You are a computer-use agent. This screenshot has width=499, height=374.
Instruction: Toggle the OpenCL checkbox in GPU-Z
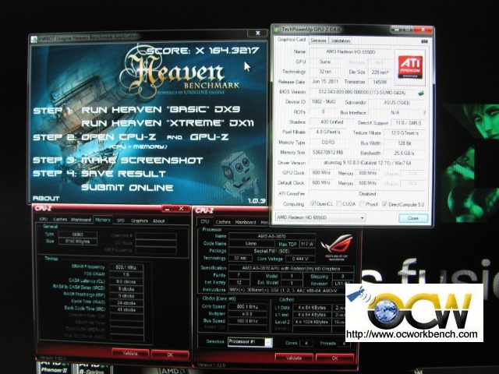[313, 204]
